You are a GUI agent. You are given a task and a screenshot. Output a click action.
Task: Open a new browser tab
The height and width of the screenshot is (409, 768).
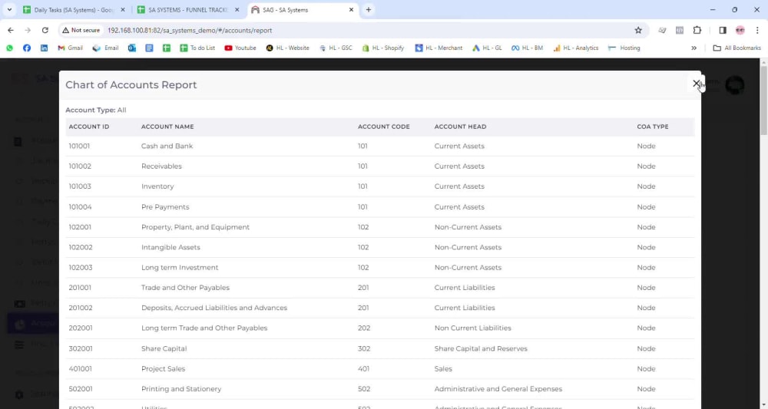tap(369, 10)
